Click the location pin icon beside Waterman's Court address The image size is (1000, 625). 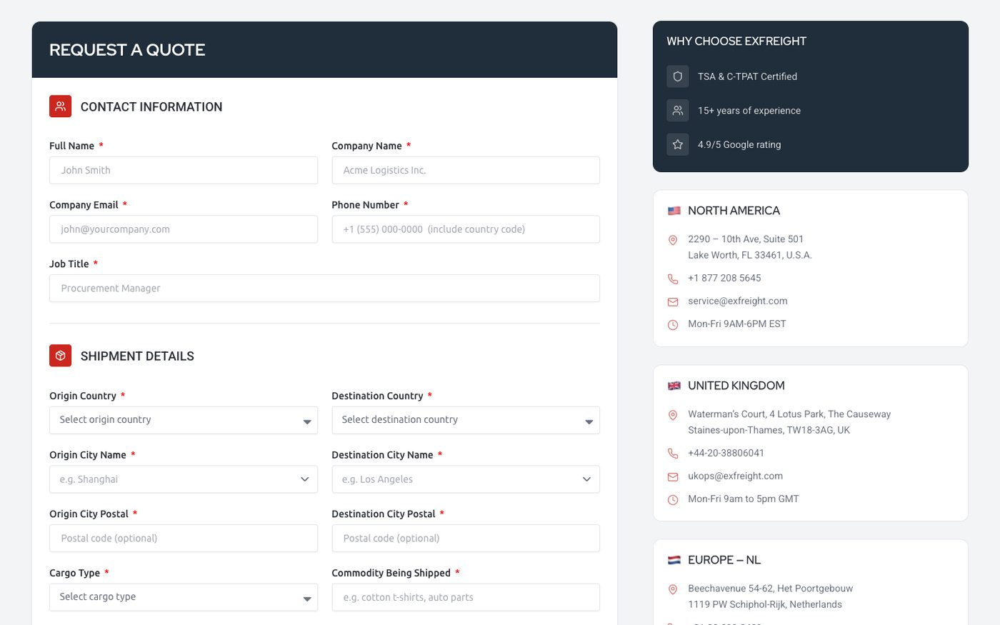672,415
